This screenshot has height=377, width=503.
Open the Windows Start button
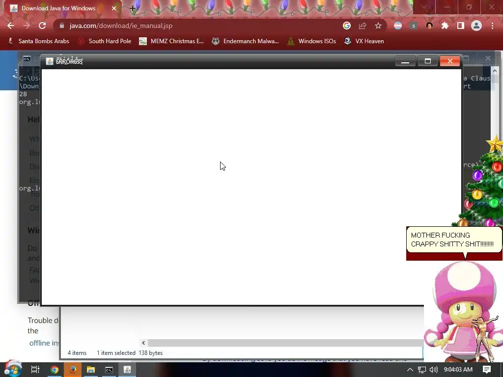12,369
